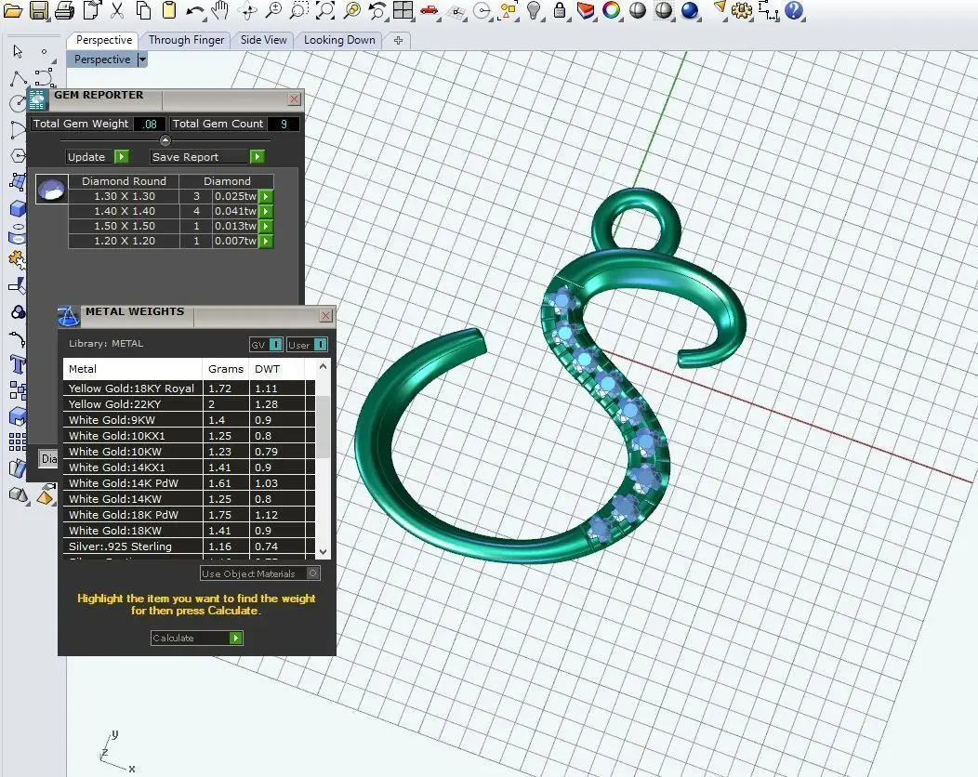
Task: Pick the selection pointer tool in the sidebar
Action: click(18, 51)
